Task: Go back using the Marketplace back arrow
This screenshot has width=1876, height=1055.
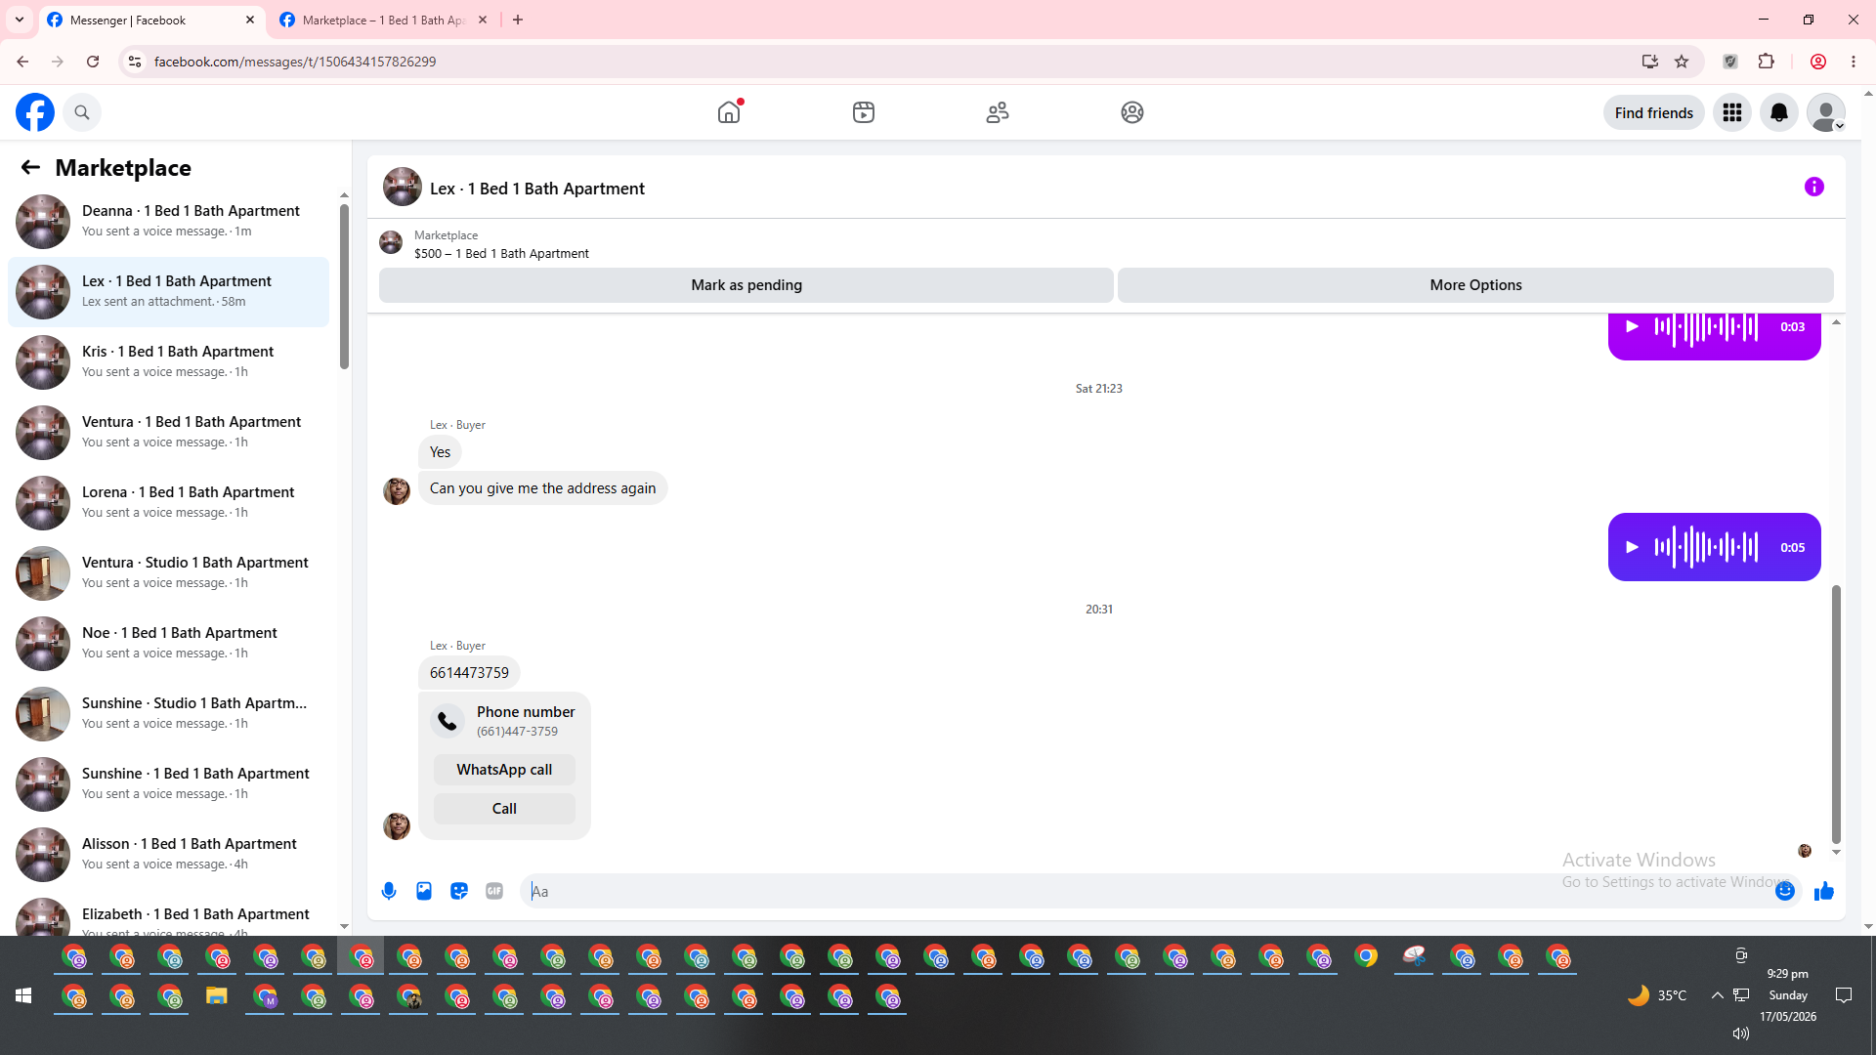Action: click(x=30, y=167)
